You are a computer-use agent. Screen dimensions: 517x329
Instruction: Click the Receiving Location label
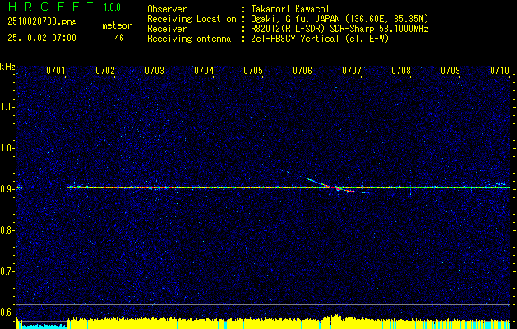192,19
